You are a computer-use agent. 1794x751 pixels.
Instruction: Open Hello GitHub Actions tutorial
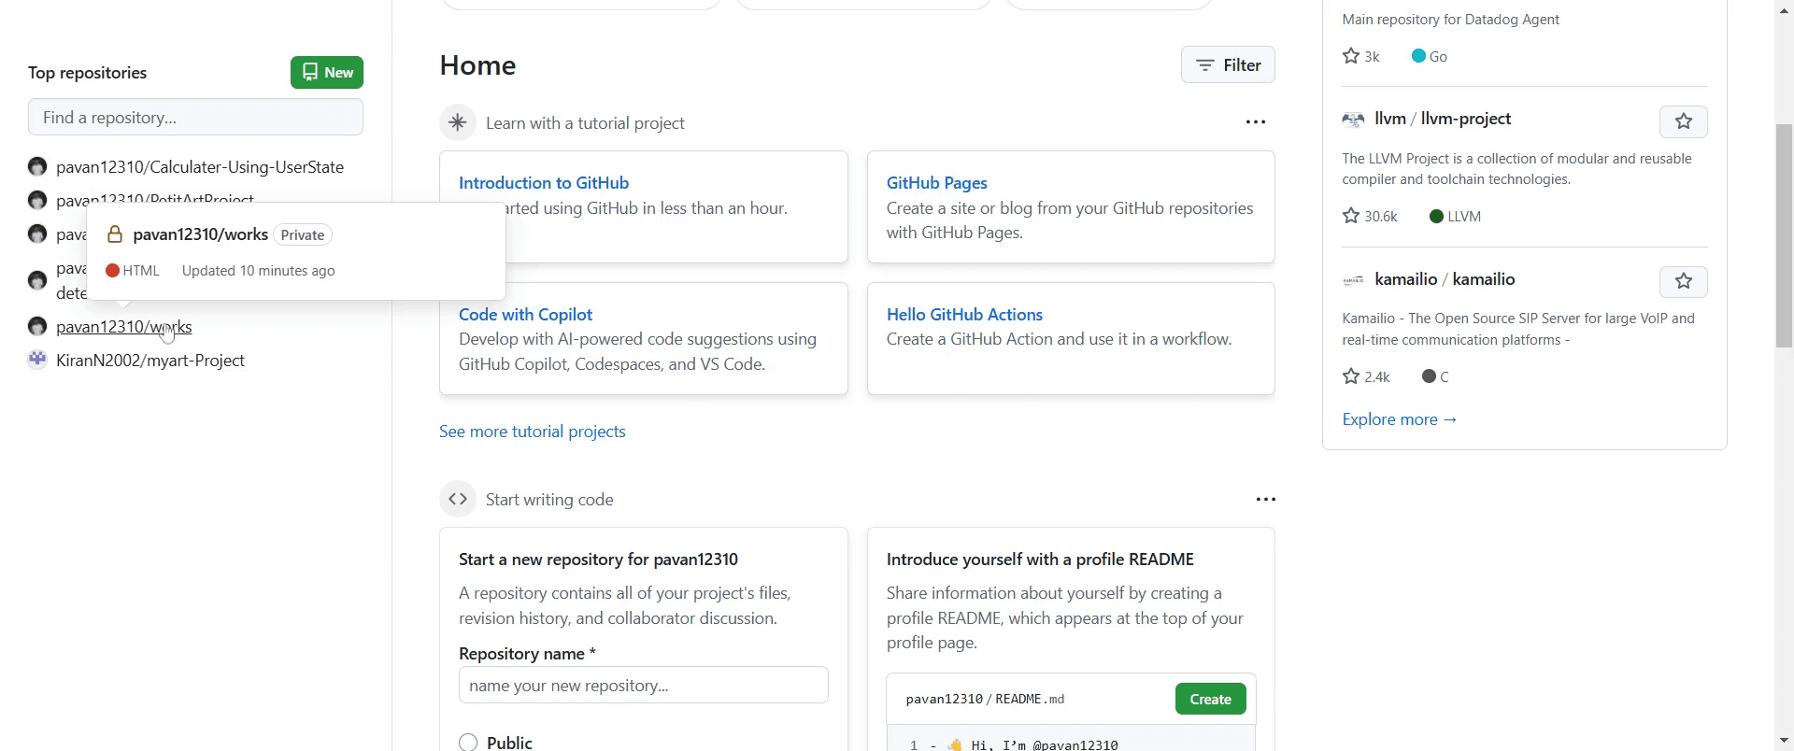[x=964, y=315]
